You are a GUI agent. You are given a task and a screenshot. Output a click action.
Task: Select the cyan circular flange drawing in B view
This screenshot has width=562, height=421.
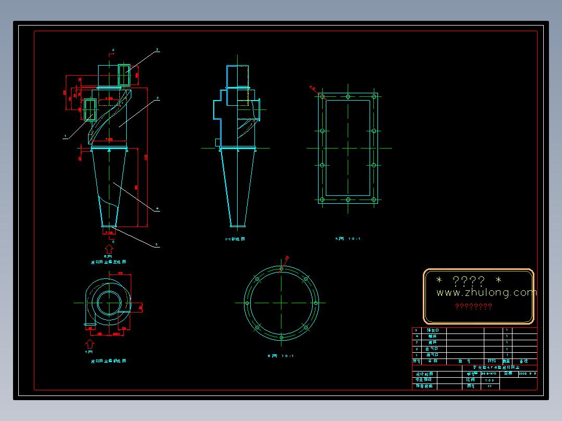282,303
